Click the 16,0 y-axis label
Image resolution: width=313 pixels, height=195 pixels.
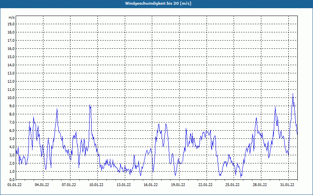tap(11, 48)
